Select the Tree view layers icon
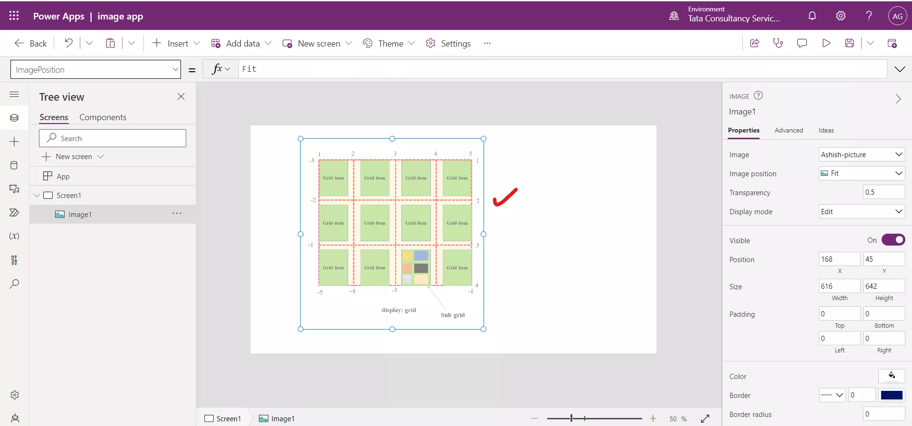This screenshot has height=426, width=912. tap(14, 118)
